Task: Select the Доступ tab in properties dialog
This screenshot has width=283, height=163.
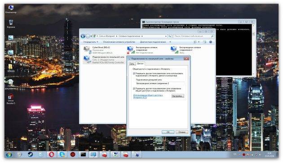Action: (x=140, y=64)
